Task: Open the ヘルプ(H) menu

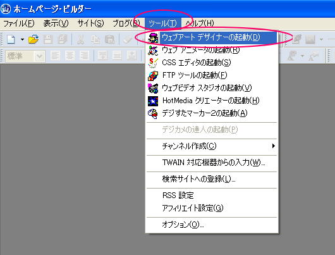Action: pyautogui.click(x=199, y=23)
